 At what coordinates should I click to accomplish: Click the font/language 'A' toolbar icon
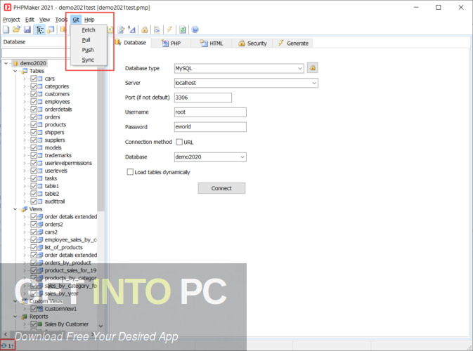(x=132, y=29)
